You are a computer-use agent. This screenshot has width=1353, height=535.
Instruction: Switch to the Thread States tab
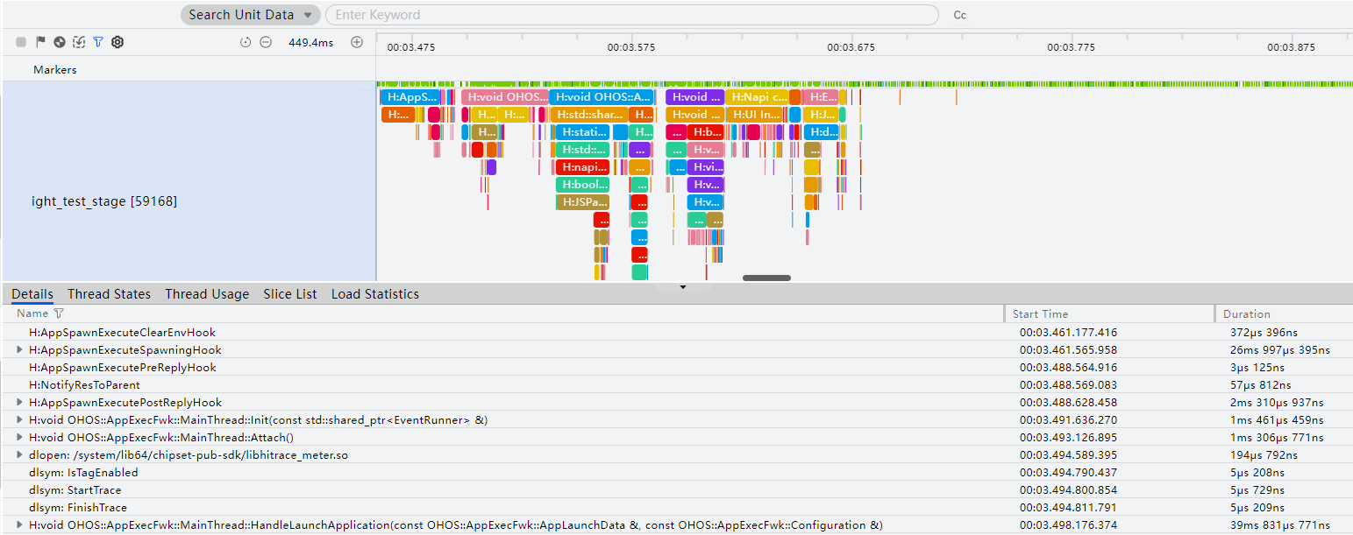coord(109,294)
